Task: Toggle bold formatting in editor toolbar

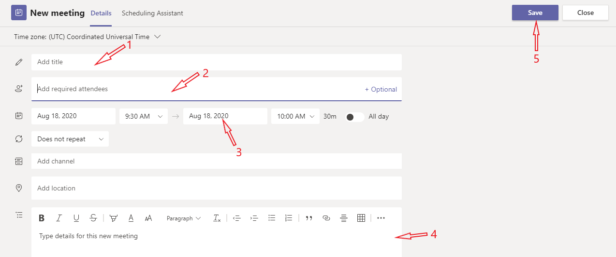Action: (42, 218)
